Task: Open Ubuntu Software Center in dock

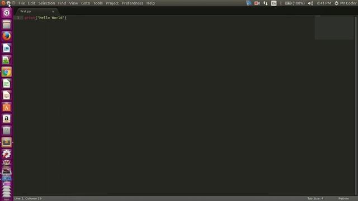Action: click(6, 107)
